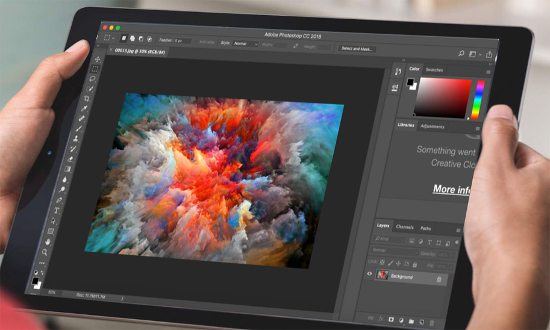This screenshot has height=330, width=550.
Task: Activate the Hand tool
Action: pos(48,242)
